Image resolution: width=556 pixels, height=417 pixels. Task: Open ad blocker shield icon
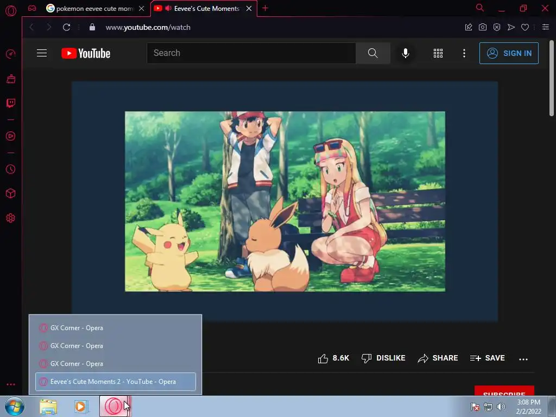point(497,27)
